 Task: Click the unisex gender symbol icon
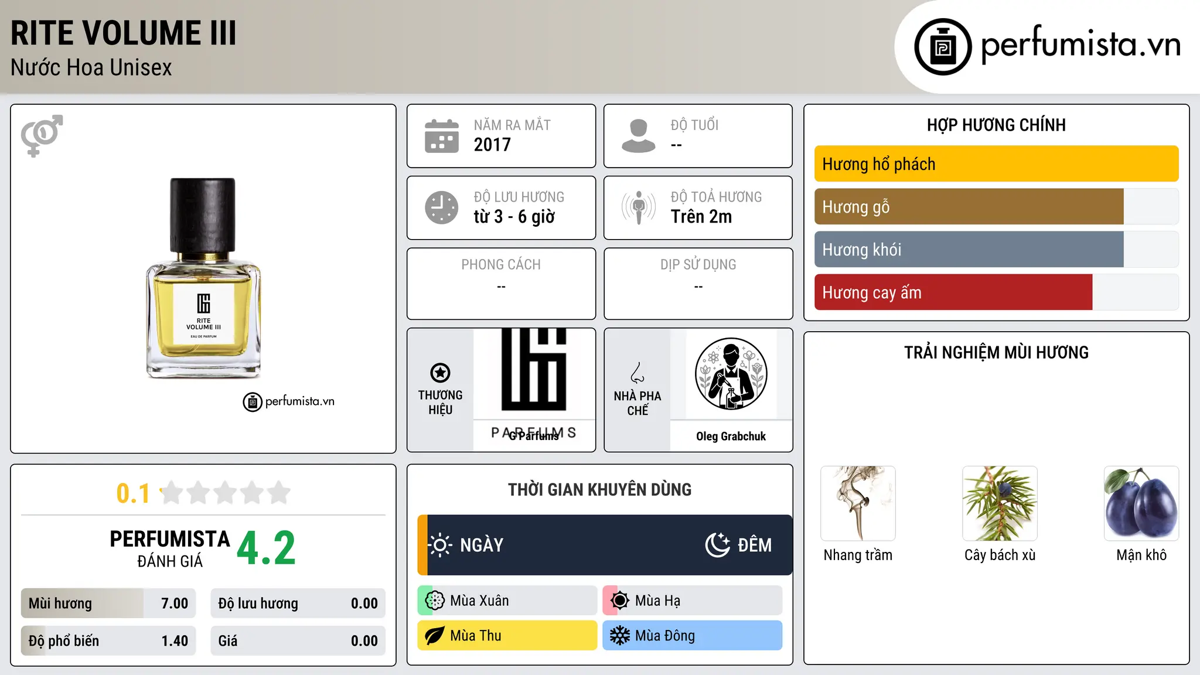tap(42, 136)
